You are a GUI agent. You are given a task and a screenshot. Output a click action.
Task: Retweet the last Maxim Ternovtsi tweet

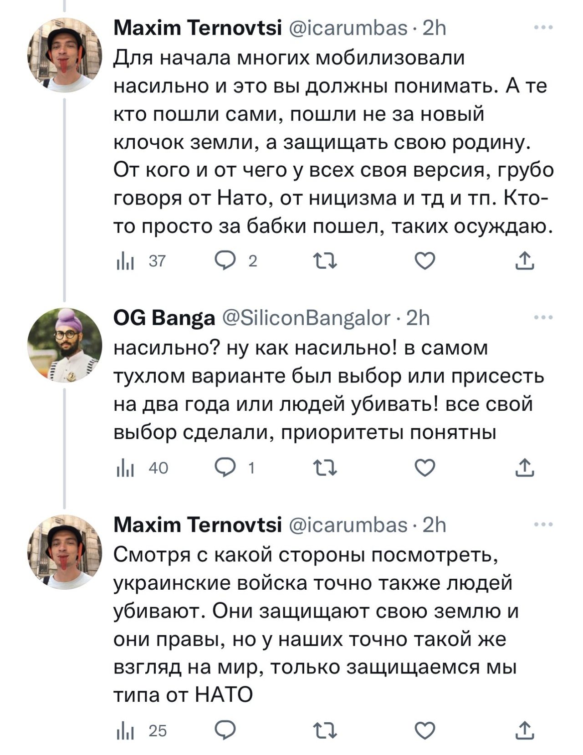point(325,730)
